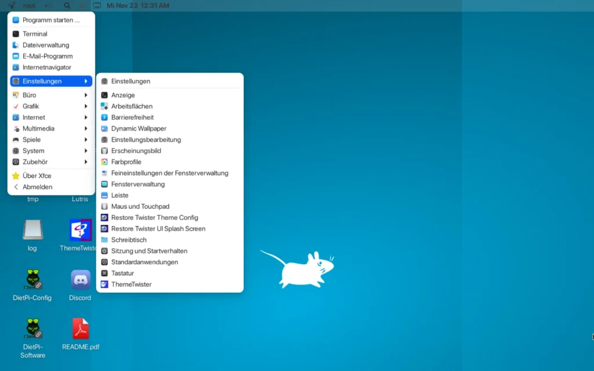Click Programm starten at the menu top
Image resolution: width=594 pixels, height=371 pixels.
point(50,20)
